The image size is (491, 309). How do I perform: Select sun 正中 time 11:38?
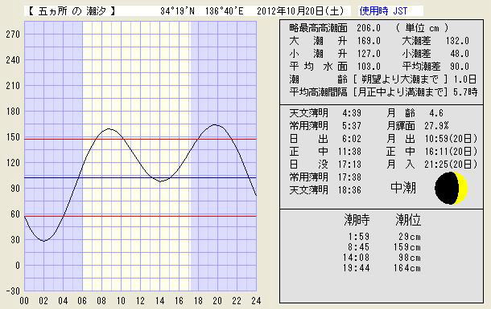pos(349,152)
